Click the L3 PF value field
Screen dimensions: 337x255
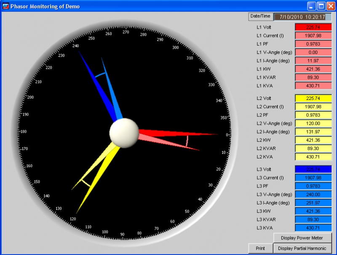click(x=313, y=186)
